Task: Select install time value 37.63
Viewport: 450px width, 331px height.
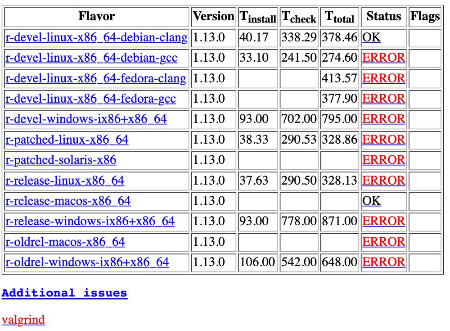Action: click(x=254, y=181)
